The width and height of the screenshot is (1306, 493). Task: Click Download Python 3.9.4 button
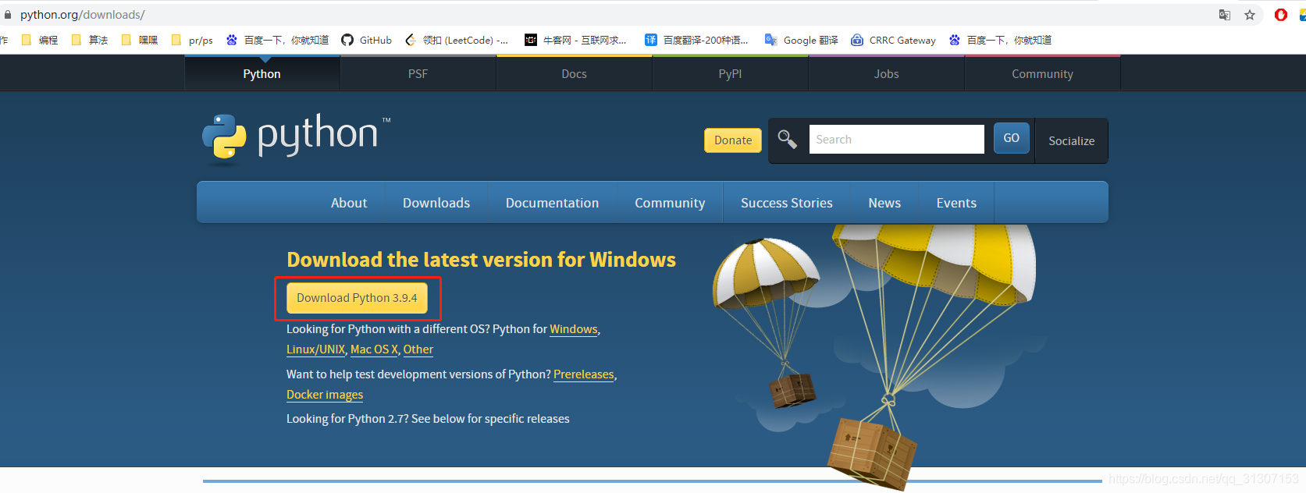coord(357,298)
